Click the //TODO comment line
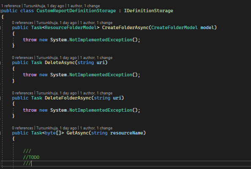251x169 pixels. [31, 157]
